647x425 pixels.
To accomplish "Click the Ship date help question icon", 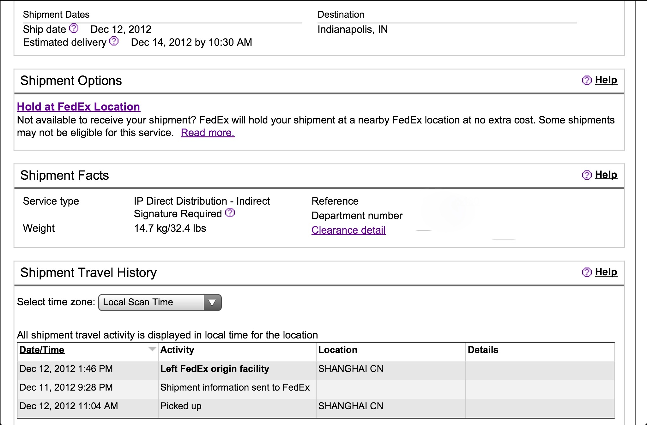I will point(74,28).
